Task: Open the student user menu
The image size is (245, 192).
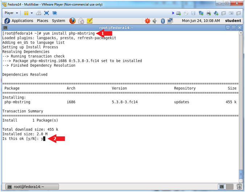Action: coord(233,21)
